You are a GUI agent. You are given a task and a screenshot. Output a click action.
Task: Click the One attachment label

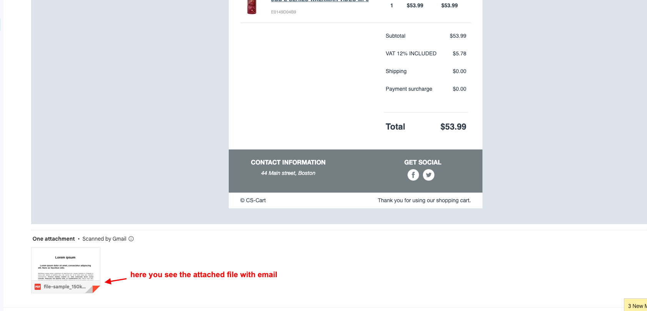54,239
